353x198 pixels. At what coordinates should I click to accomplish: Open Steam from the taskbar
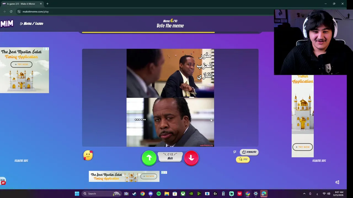[x=134, y=194]
